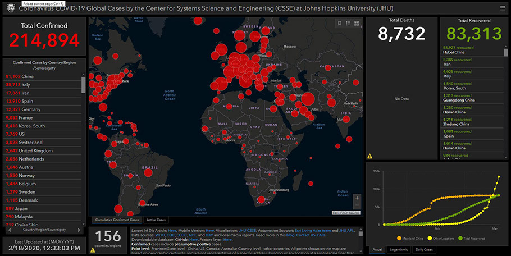511x256 pixels.
Task: Click recovered list scrollbar thumb
Action: tap(506, 53)
